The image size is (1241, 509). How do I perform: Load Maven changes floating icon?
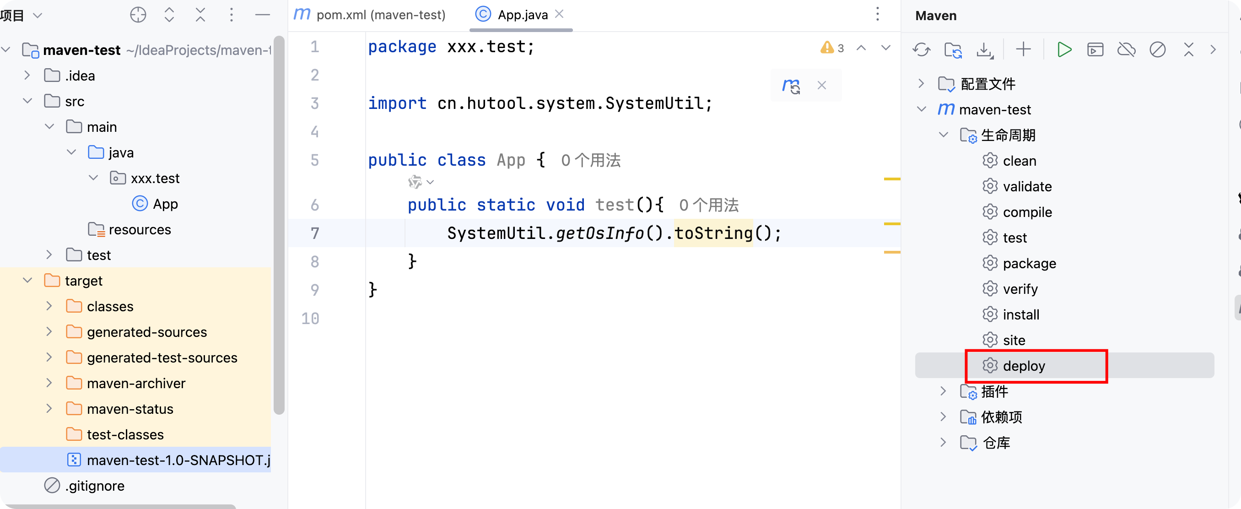point(791,86)
